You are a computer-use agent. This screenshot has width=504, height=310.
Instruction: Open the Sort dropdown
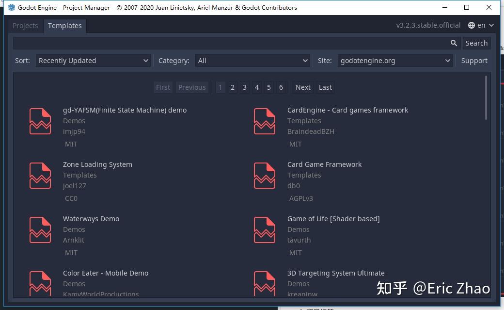[x=93, y=60]
